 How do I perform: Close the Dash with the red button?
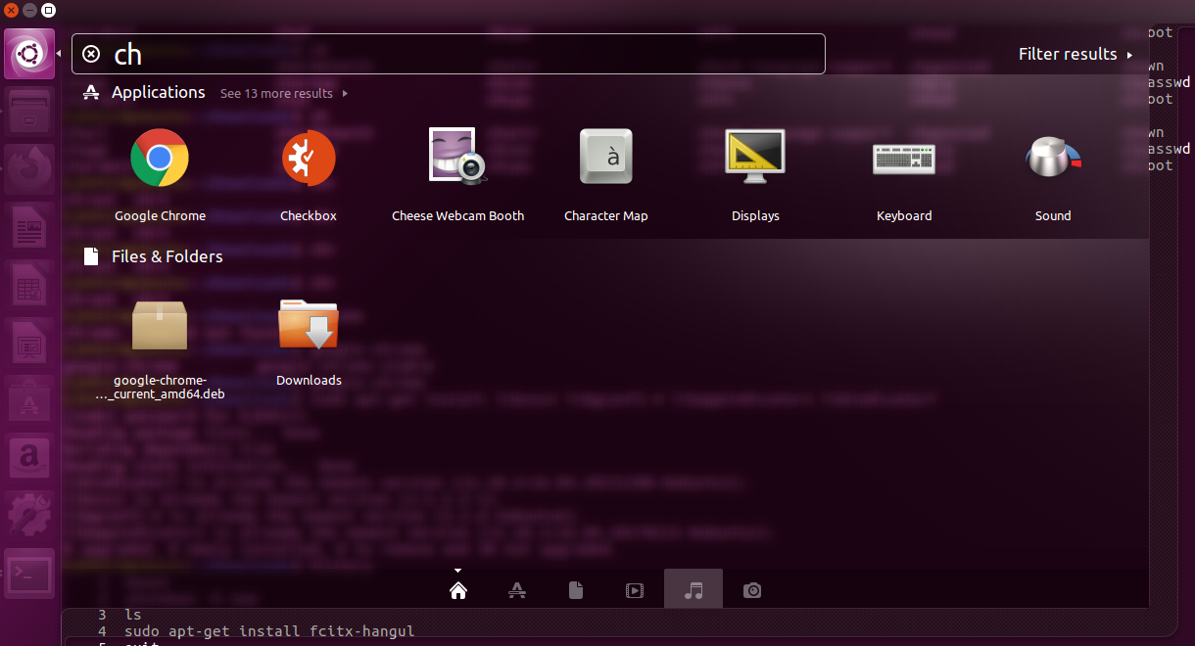[11, 10]
